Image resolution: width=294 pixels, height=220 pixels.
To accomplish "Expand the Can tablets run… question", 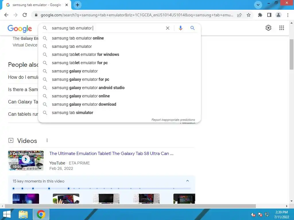I will (x=23, y=114).
